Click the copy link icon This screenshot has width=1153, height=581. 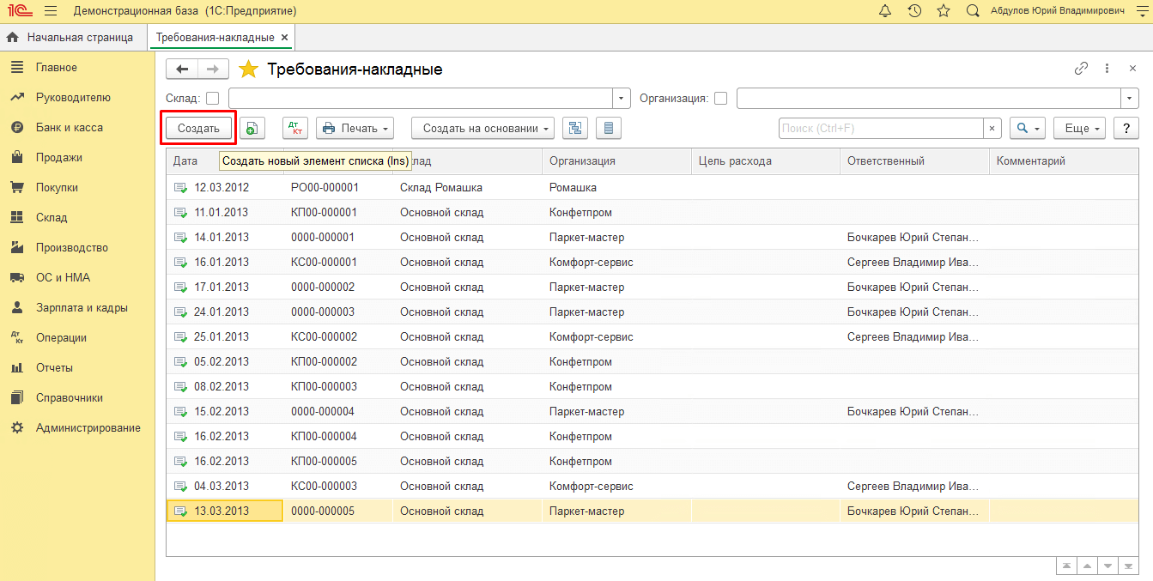[x=1081, y=69]
